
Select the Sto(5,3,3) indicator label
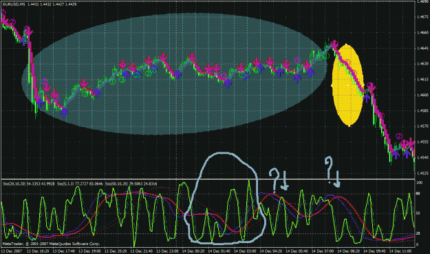coord(66,184)
